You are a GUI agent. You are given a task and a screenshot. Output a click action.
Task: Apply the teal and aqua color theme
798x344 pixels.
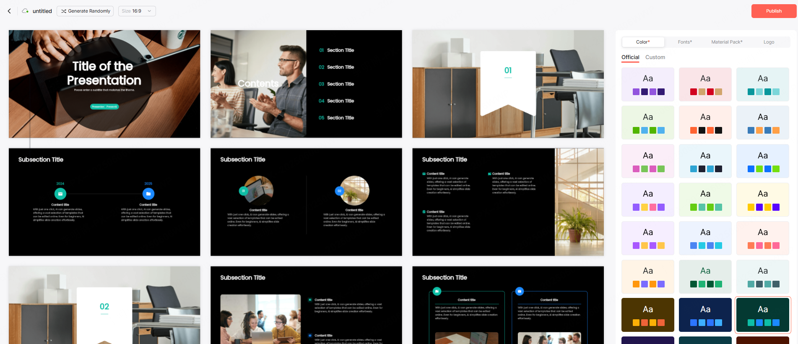763,84
